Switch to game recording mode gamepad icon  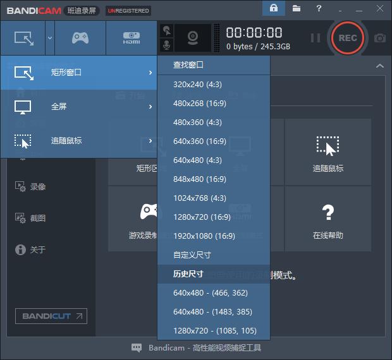[x=80, y=38]
